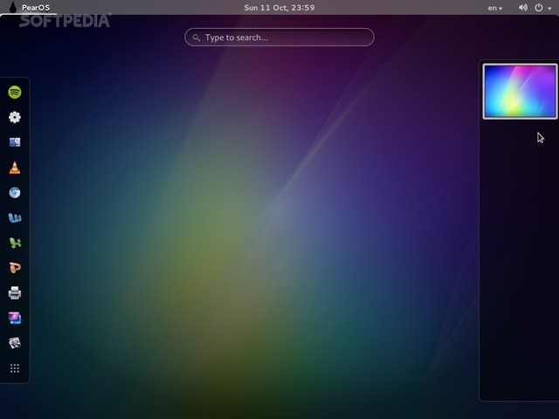Select the workspace thumbnail
The width and height of the screenshot is (559, 419).
[x=520, y=91]
